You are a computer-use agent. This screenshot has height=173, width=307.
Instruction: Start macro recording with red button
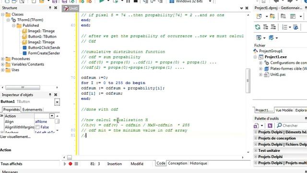71,163
